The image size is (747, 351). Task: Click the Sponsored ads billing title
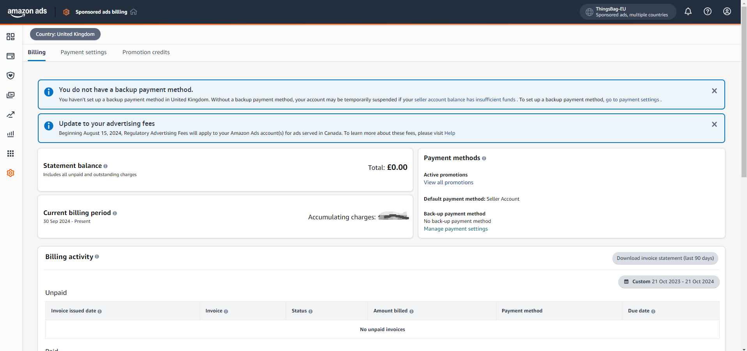tap(101, 12)
